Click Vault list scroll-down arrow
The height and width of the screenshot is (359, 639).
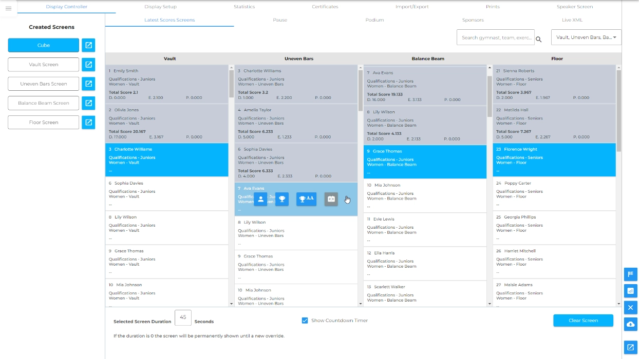231,304
